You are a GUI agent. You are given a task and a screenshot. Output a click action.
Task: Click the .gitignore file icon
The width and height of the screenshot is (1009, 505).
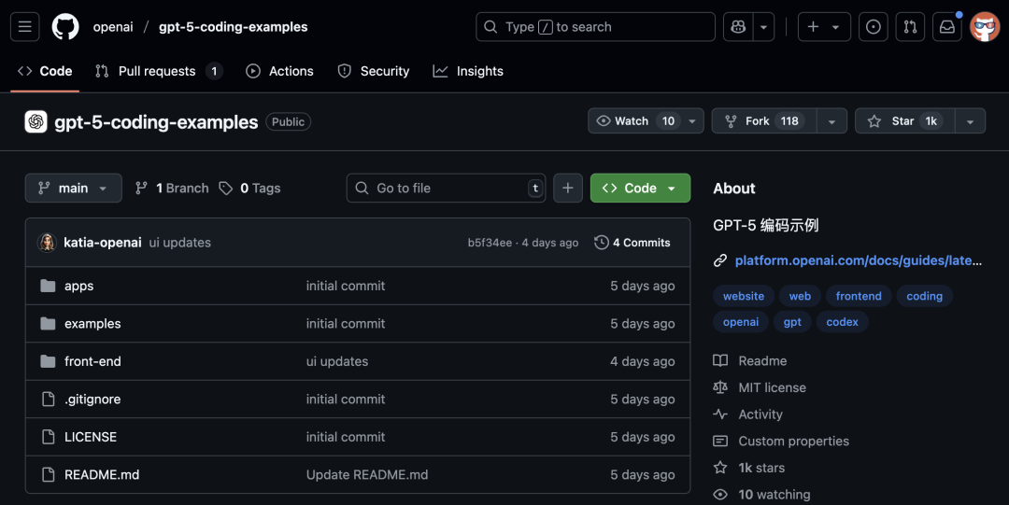pos(49,399)
